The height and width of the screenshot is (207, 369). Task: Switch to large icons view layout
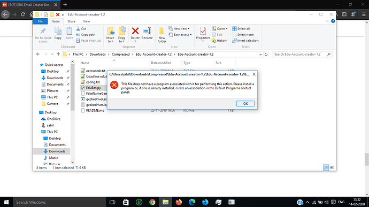332,167
